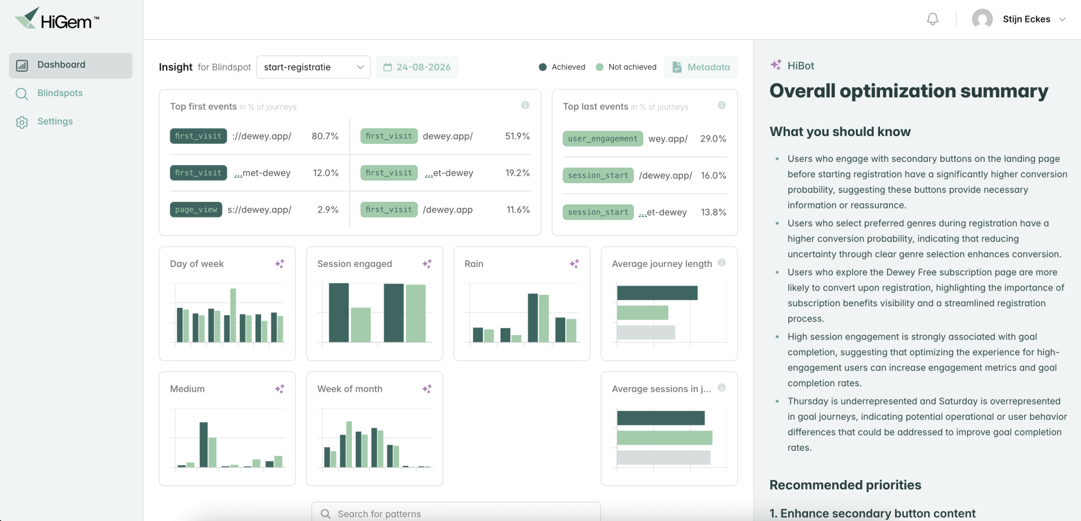This screenshot has width=1081, height=521.
Task: Show info for Top first events
Action: [525, 105]
